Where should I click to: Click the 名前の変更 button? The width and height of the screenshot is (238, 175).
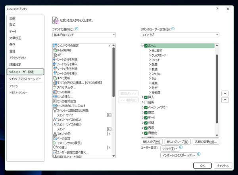(206, 142)
